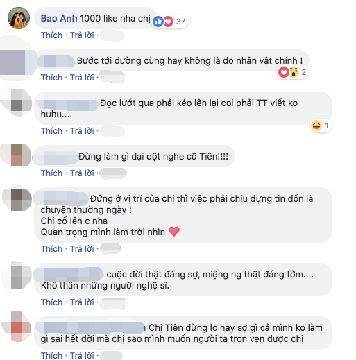
Task: Open the avatar of the 'Chị Tiên đừng lo' commenter
Action: click(x=17, y=326)
